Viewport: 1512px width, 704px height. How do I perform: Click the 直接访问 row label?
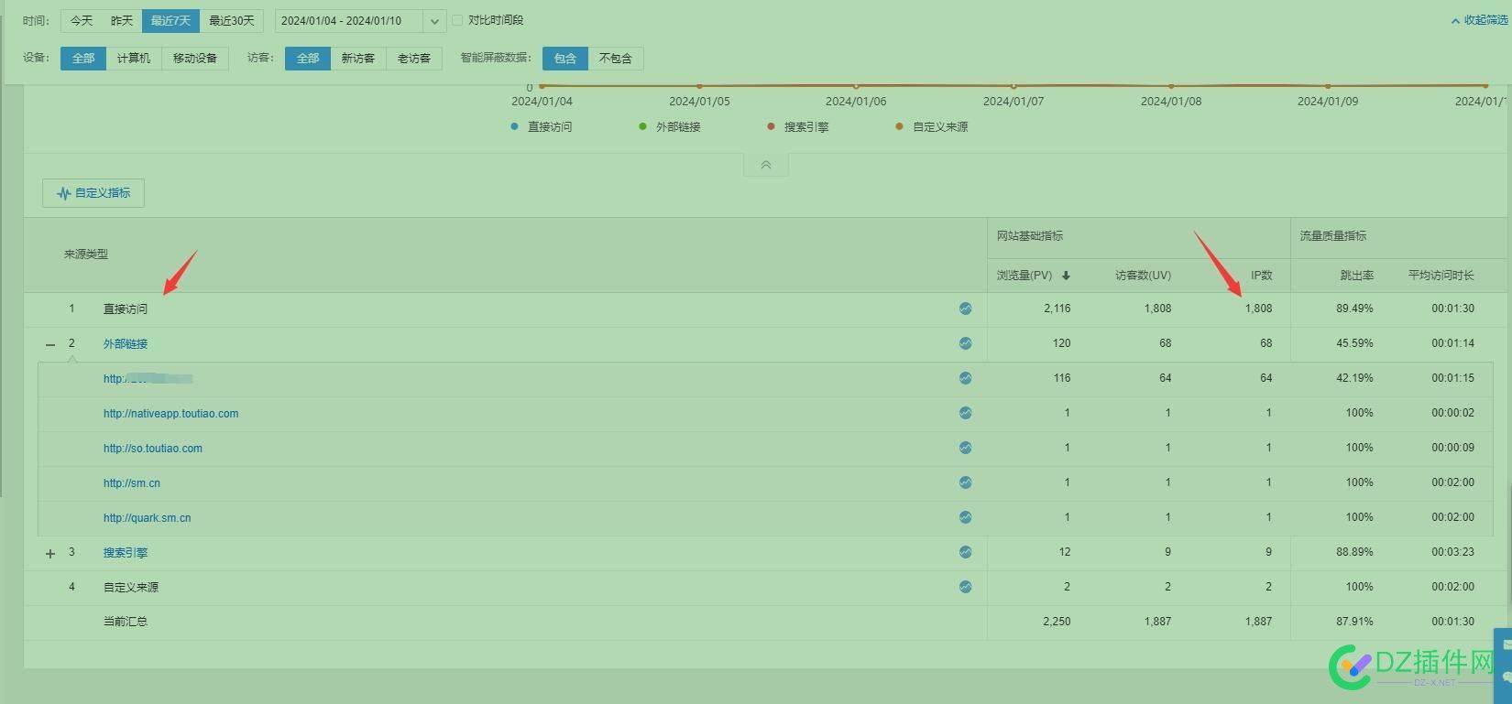(x=126, y=309)
